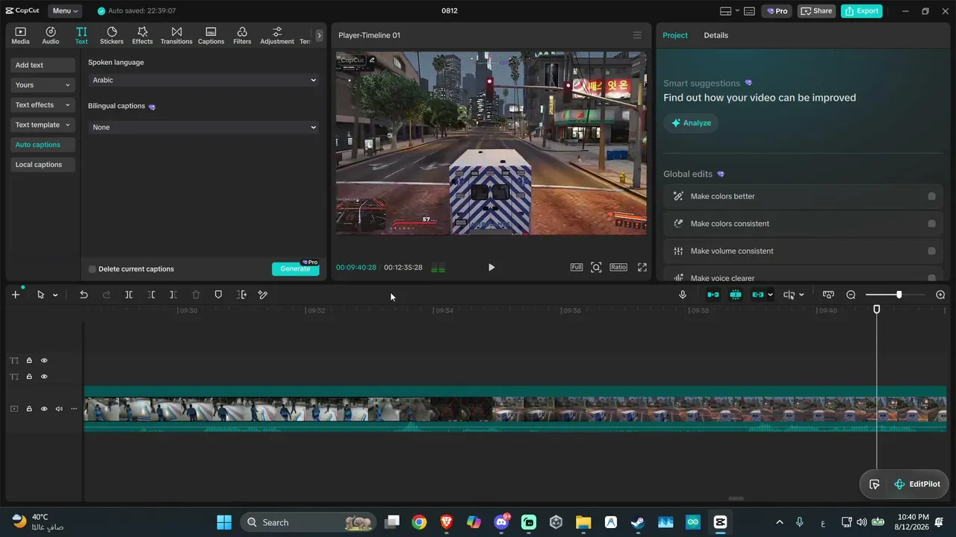Open the Stickers panel
This screenshot has height=537, width=956.
pyautogui.click(x=112, y=35)
